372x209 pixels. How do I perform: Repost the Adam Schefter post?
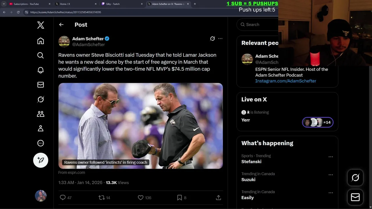tap(101, 198)
